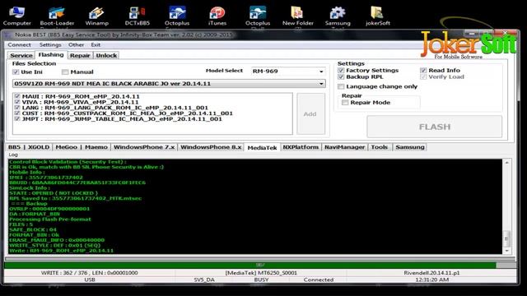
Task: Uncheck the Use Ini checkbox
Action: (x=16, y=72)
